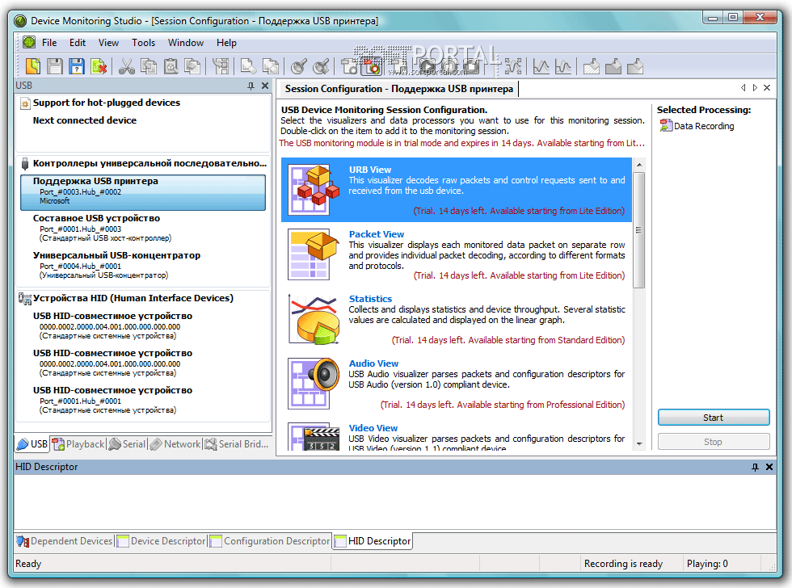Screen dimensions: 792x588
Task: Click Support for hot-plugged devices header
Action: click(x=100, y=103)
